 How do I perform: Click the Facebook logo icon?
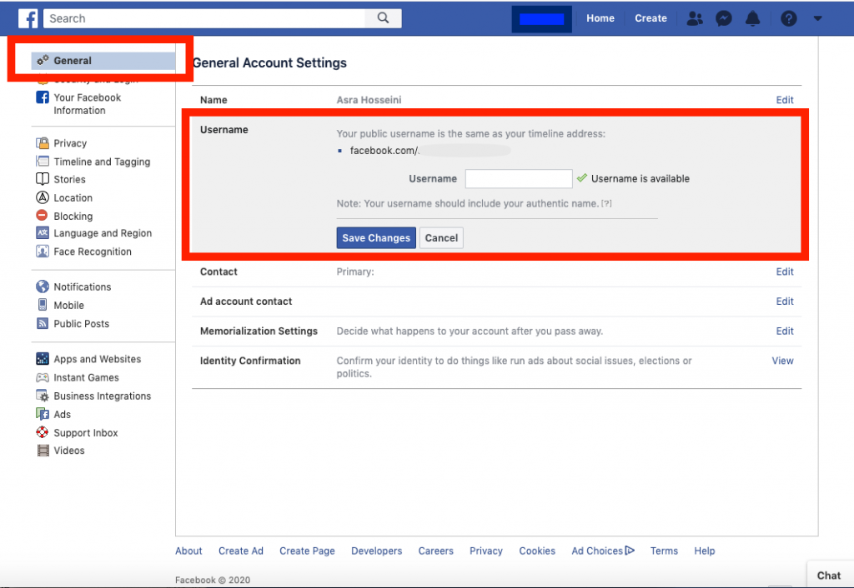28,17
